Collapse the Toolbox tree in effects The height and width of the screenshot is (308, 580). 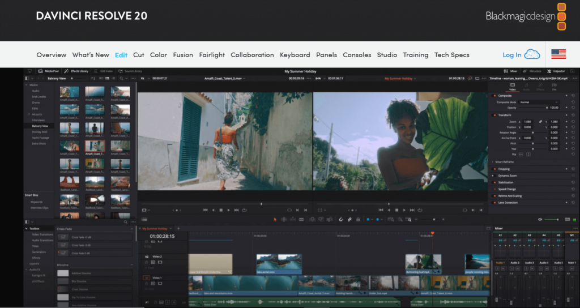point(26,229)
